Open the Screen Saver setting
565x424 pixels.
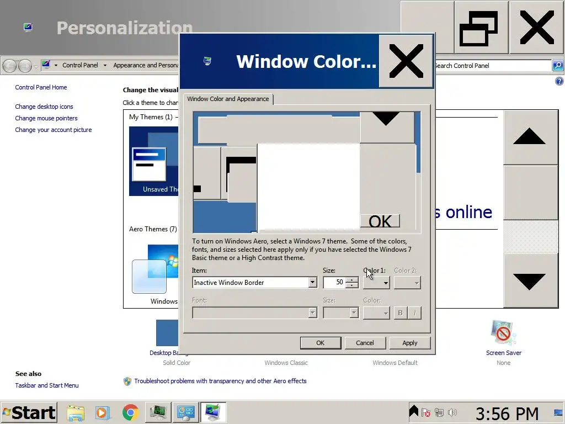503,338
